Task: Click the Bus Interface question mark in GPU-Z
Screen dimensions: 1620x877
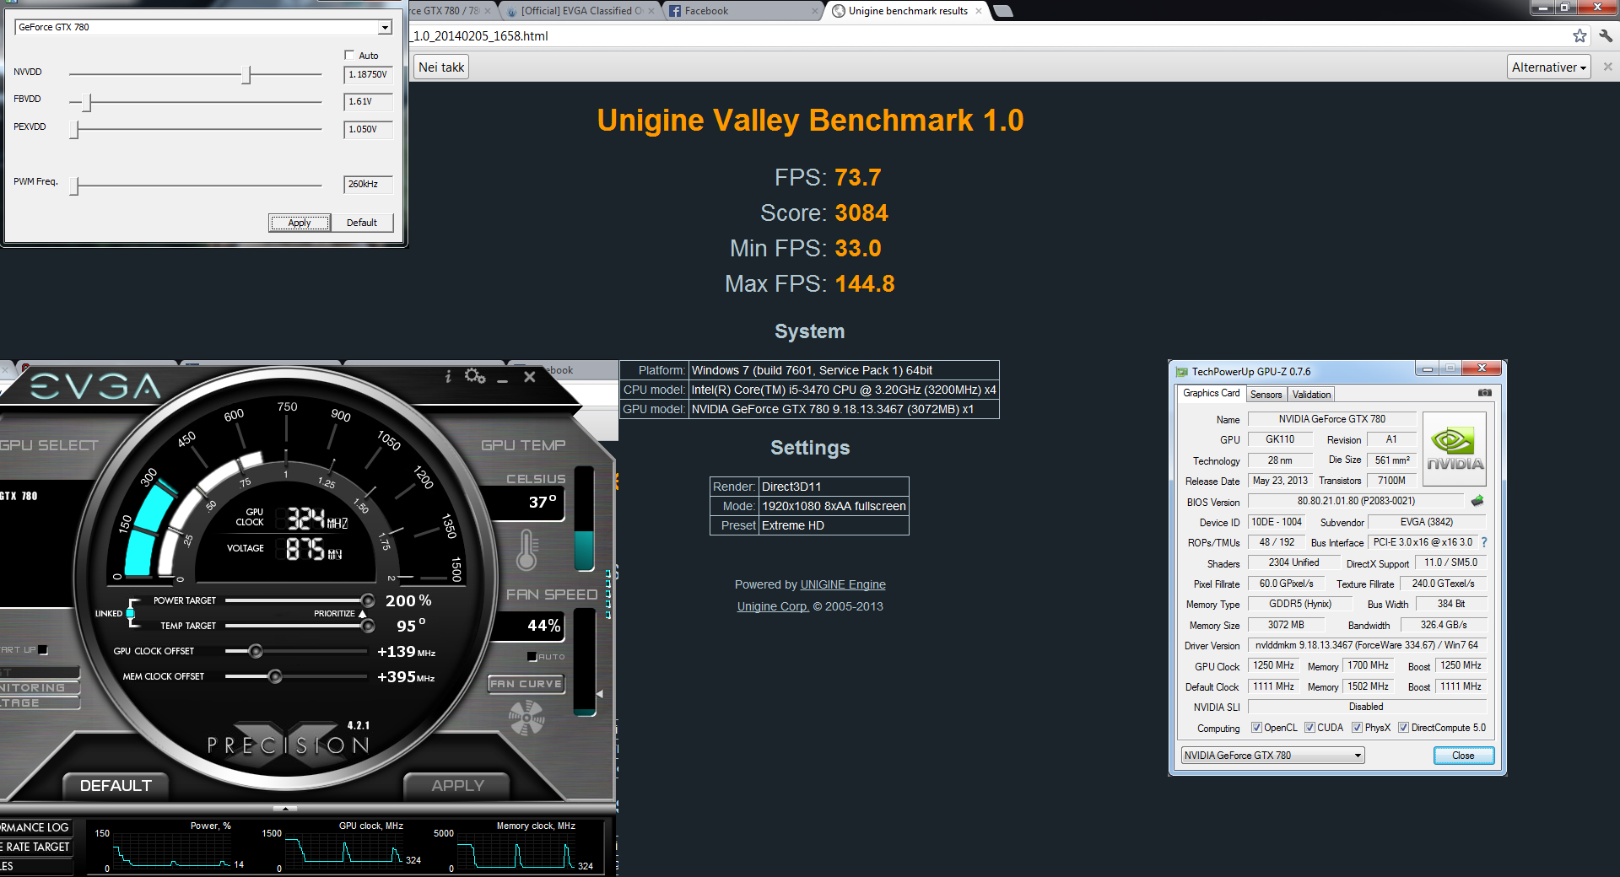Action: point(1484,542)
